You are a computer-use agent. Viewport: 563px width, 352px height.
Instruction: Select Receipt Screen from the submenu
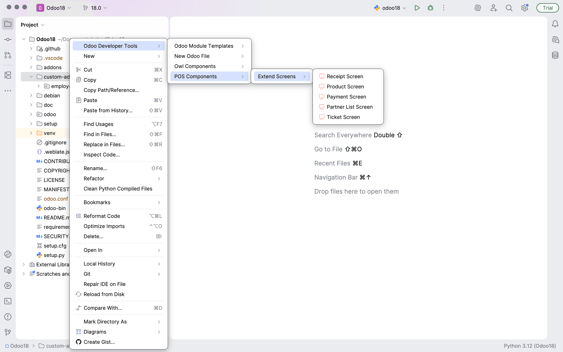tap(345, 76)
